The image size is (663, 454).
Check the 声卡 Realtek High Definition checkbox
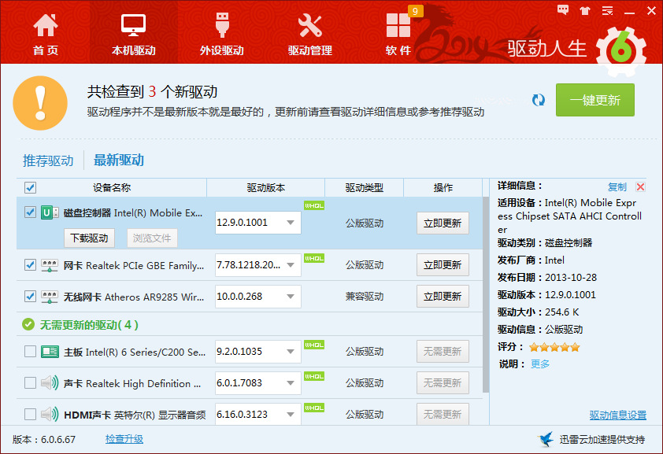[30, 383]
